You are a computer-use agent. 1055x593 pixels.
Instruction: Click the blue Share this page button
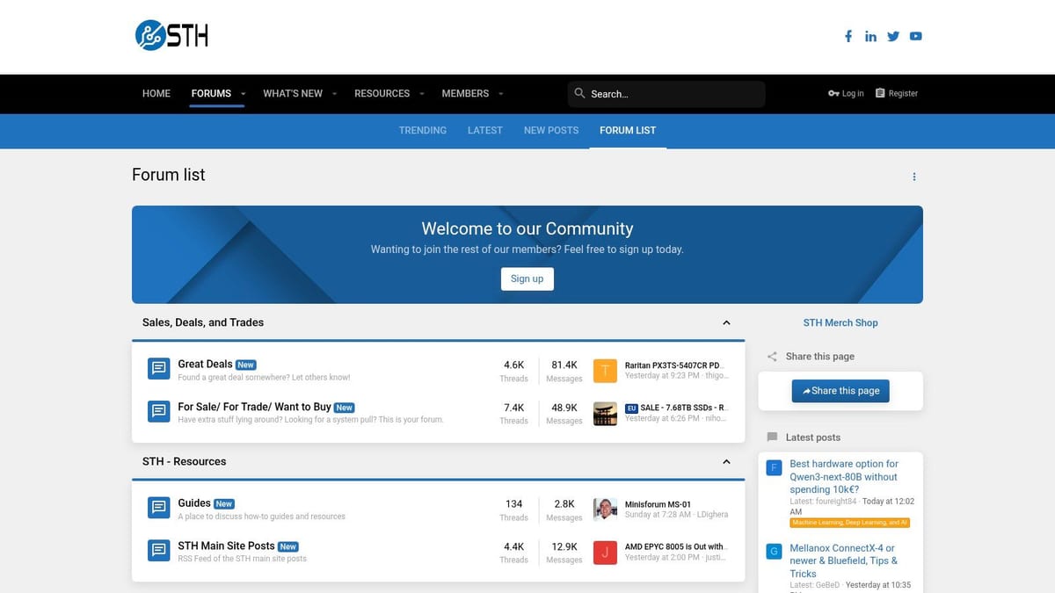pyautogui.click(x=840, y=391)
